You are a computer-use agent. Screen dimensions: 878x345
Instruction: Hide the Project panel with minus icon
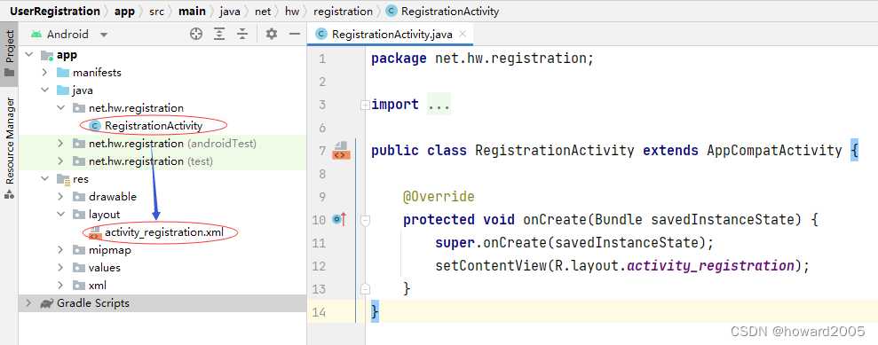pos(295,34)
